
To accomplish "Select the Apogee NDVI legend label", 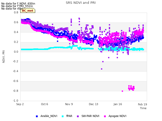I will click(117, 116).
